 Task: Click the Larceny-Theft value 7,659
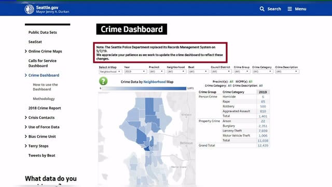(x=263, y=131)
